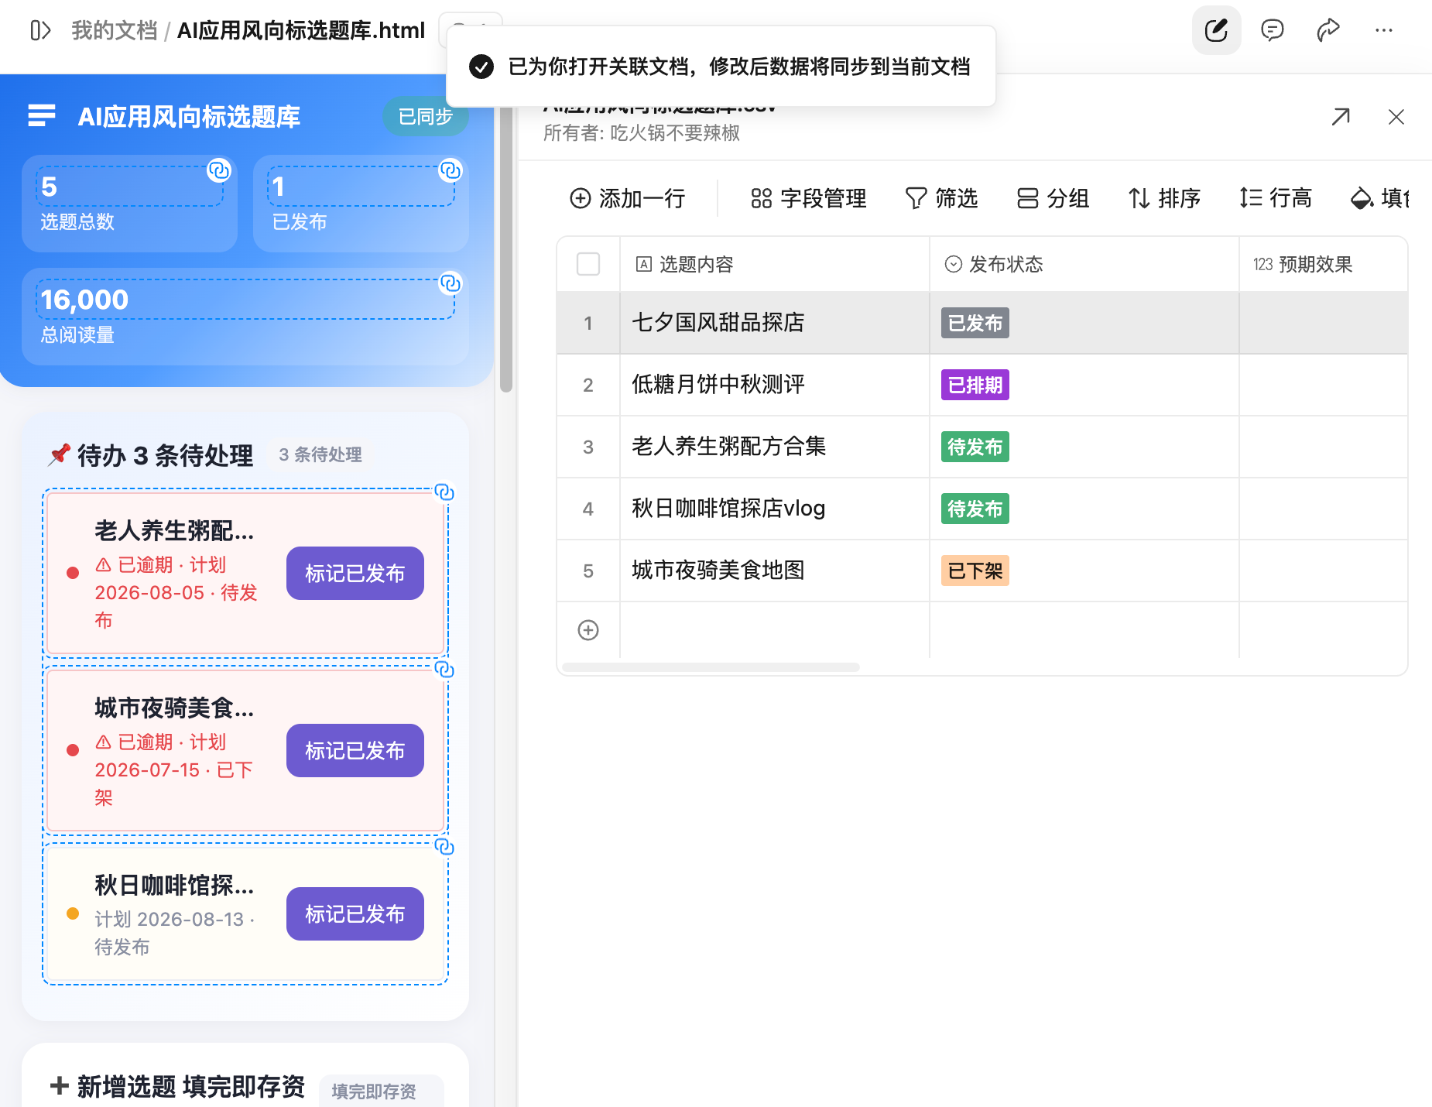Click the plus icon to add table row

588,630
